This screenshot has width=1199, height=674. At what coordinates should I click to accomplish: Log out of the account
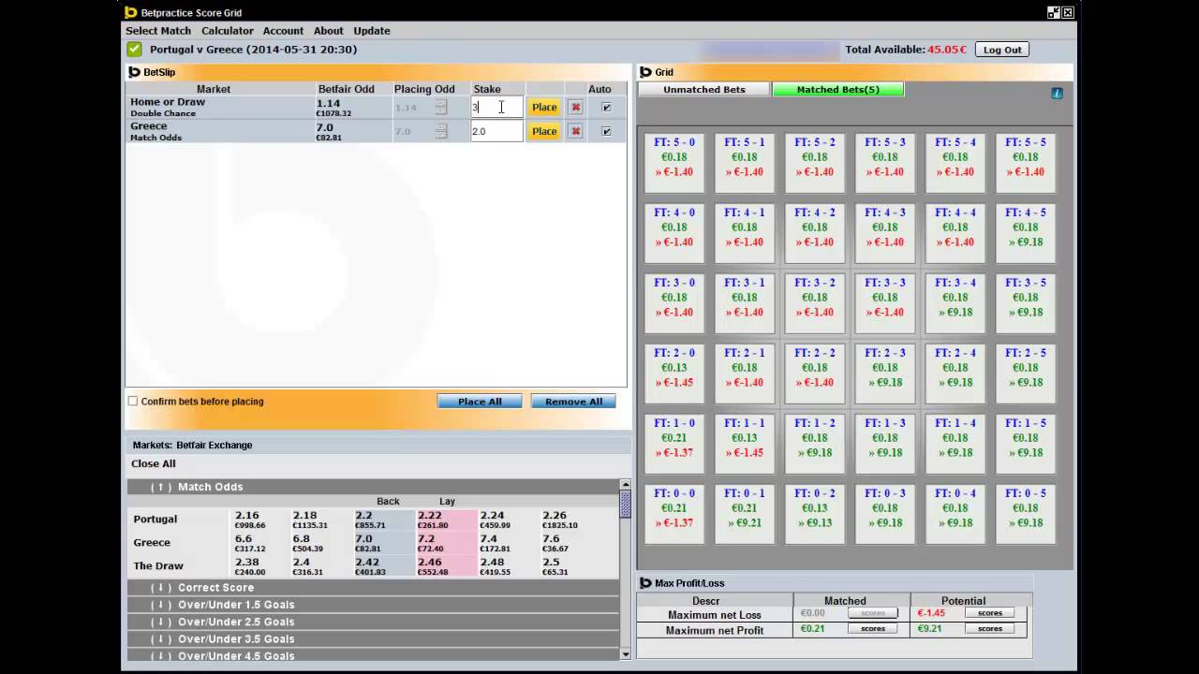pos(1002,50)
